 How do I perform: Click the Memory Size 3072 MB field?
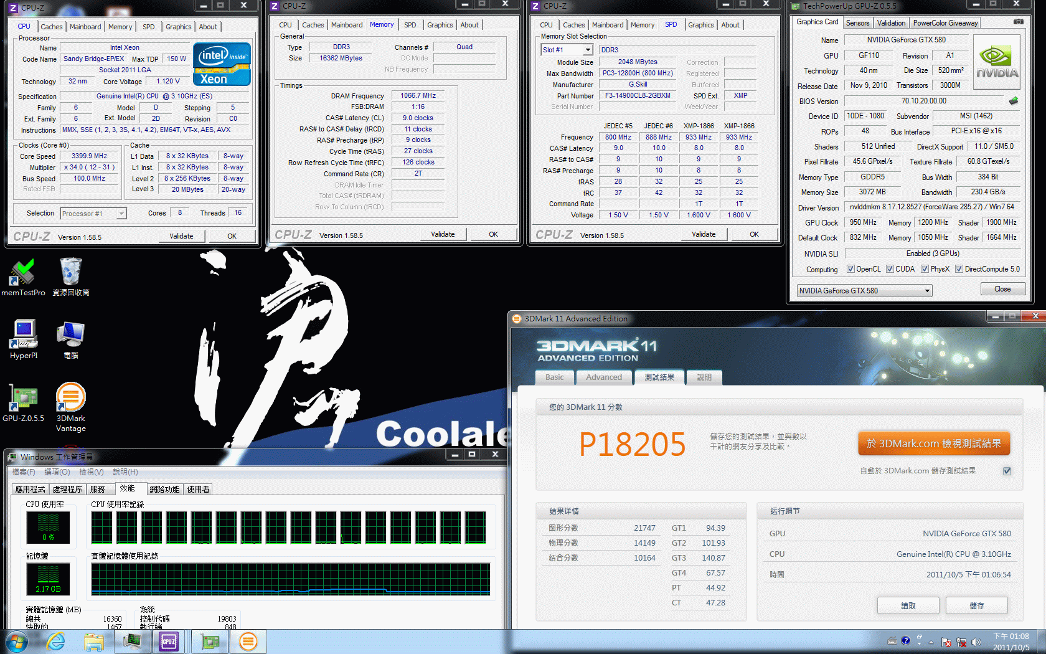click(872, 192)
